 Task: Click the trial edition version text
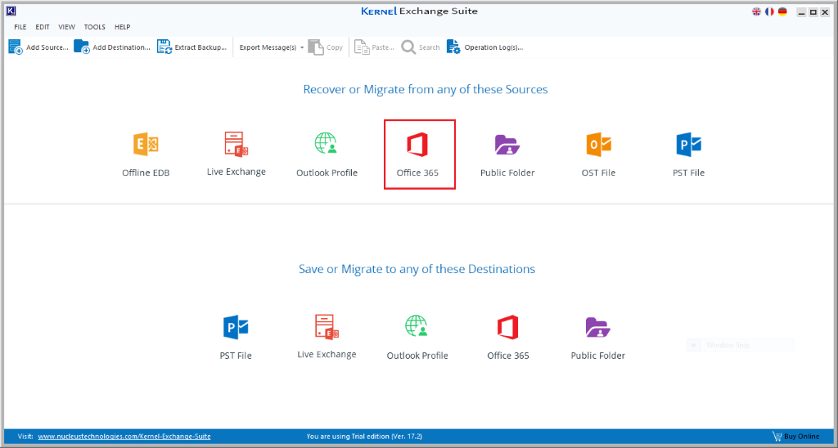364,437
